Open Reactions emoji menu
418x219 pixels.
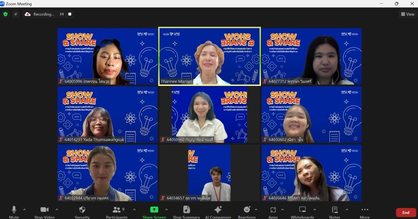tap(247, 212)
